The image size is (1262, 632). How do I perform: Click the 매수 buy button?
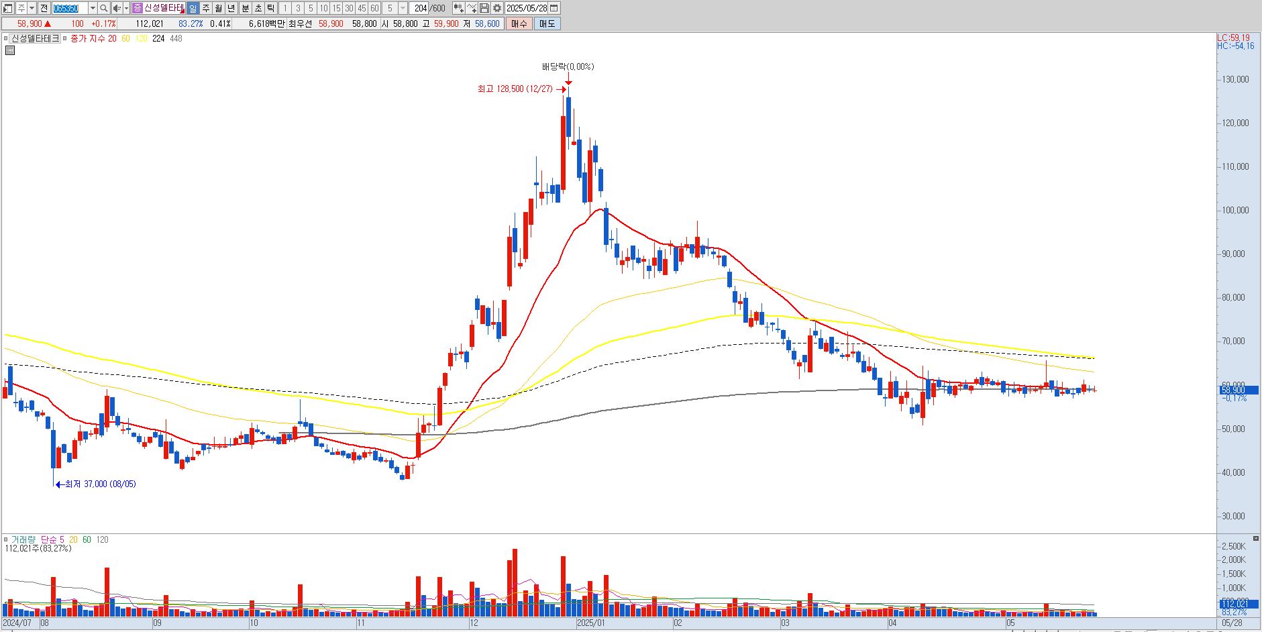coord(519,23)
